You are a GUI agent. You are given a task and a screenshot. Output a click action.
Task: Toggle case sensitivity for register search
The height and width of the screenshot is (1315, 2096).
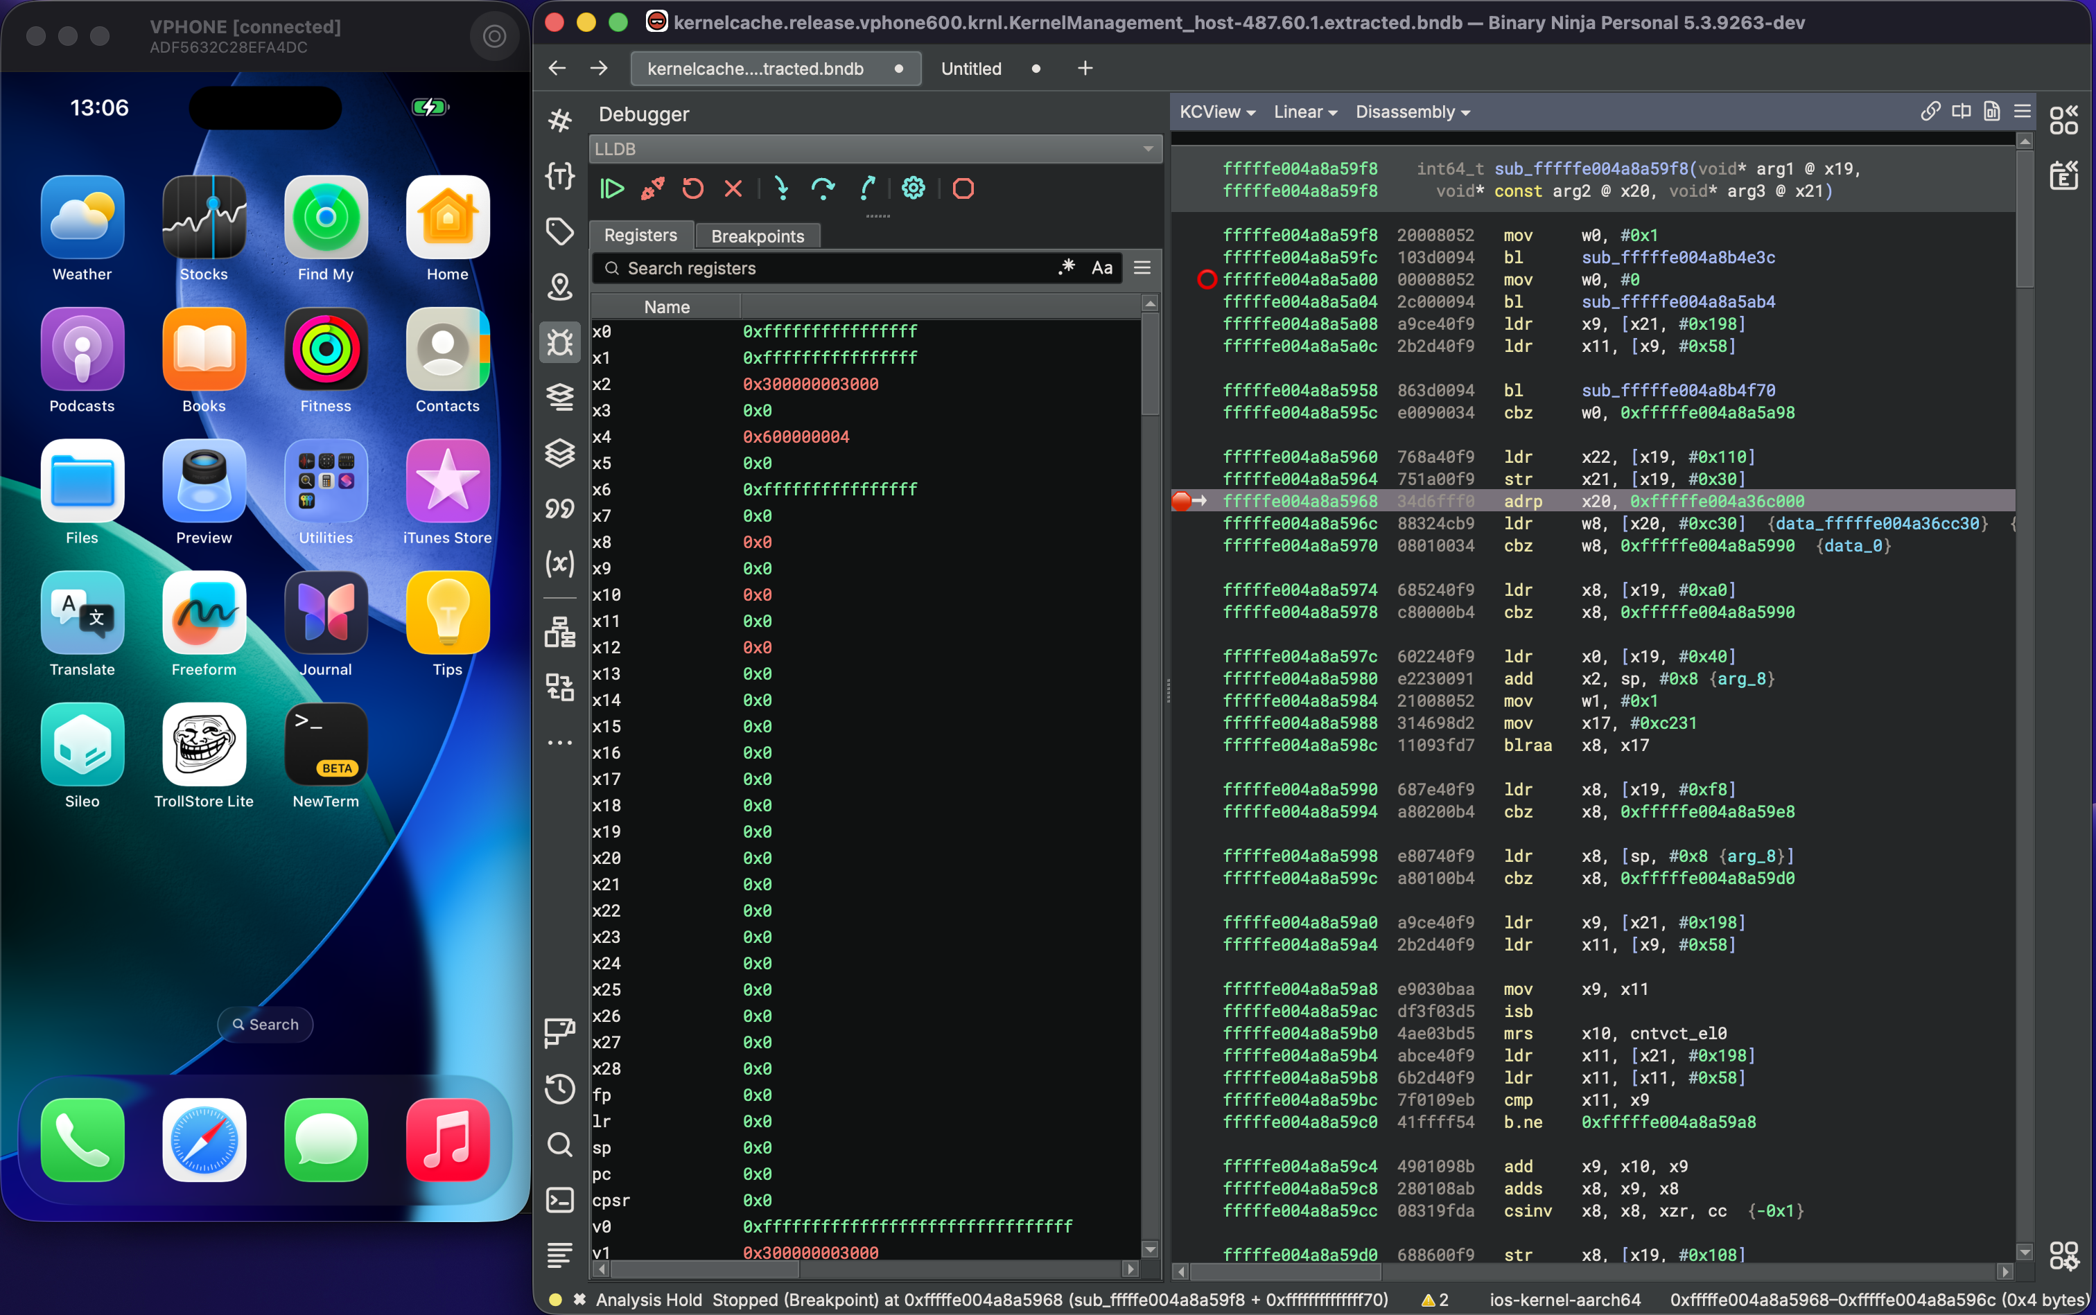tap(1100, 268)
